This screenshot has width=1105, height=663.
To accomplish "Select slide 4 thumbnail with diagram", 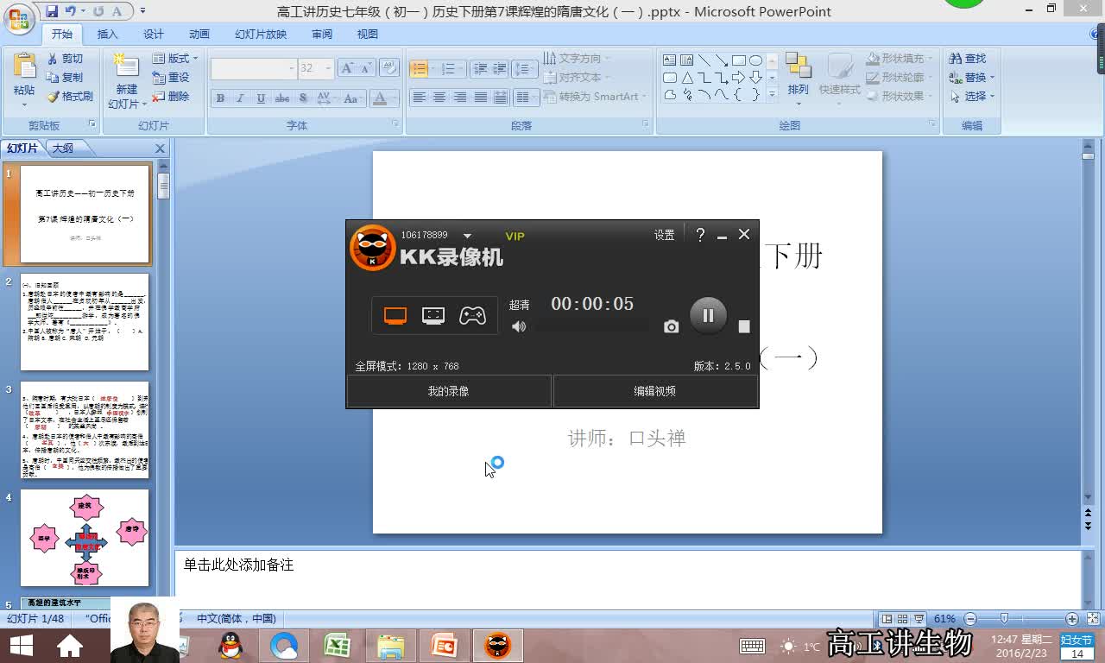I will 85,538.
